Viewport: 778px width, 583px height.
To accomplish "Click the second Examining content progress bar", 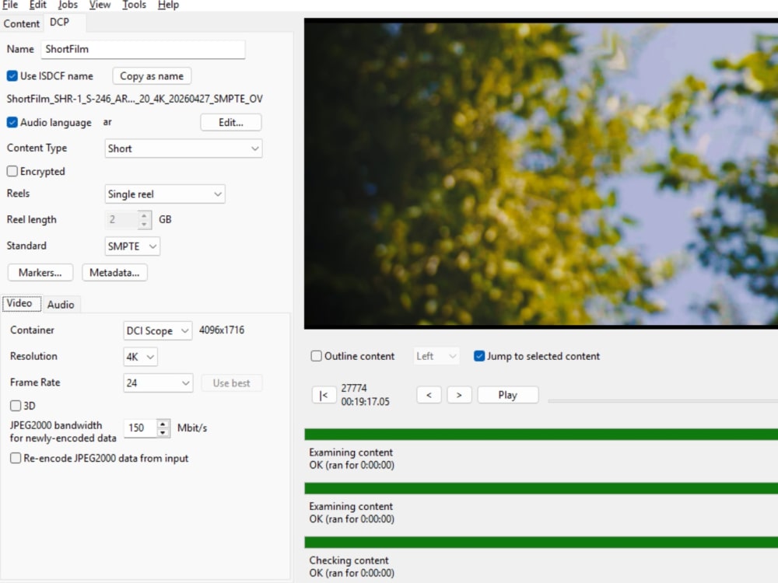I will click(x=541, y=489).
